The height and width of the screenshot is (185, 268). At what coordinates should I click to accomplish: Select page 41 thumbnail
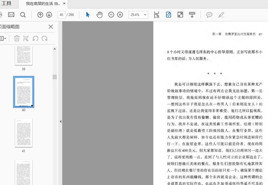click(x=24, y=130)
